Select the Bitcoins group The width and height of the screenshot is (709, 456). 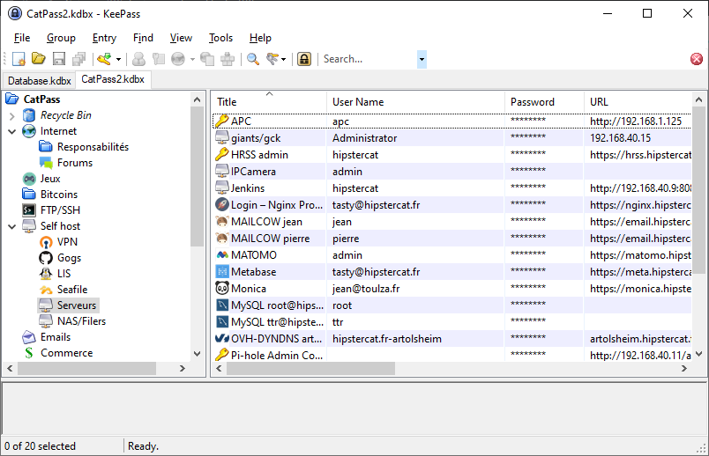[59, 195]
